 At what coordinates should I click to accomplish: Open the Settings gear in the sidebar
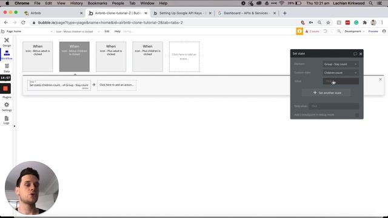click(x=7, y=107)
